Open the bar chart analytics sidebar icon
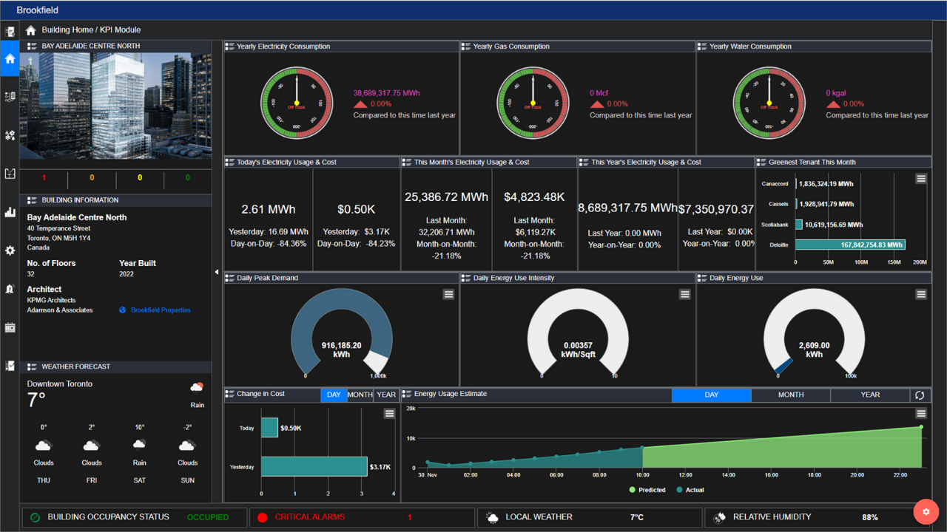Image resolution: width=947 pixels, height=532 pixels. pyautogui.click(x=10, y=212)
